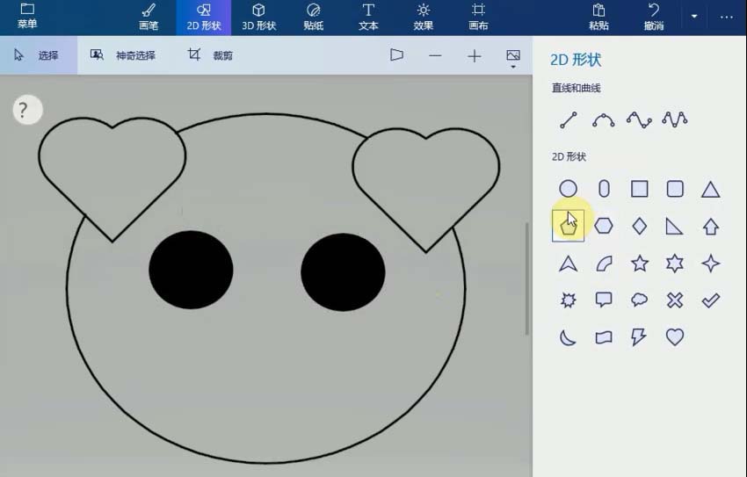This screenshot has width=747, height=477.
Task: Click the 撤消 undo button
Action: (654, 18)
